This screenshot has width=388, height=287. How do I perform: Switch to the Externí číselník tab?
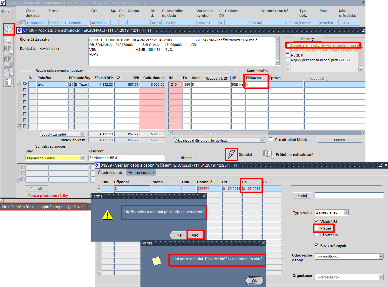click(x=141, y=172)
